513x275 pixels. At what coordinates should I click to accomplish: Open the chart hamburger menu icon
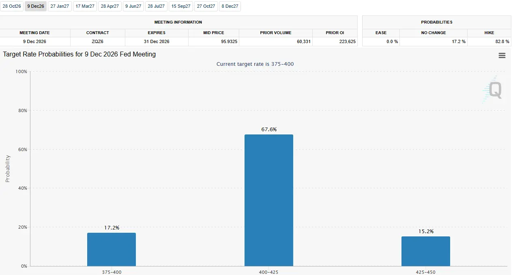[502, 56]
